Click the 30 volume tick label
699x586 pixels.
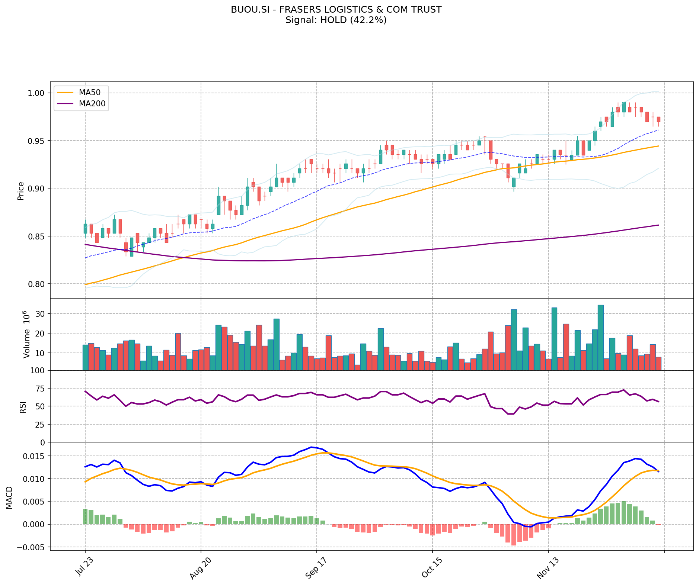click(x=40, y=314)
